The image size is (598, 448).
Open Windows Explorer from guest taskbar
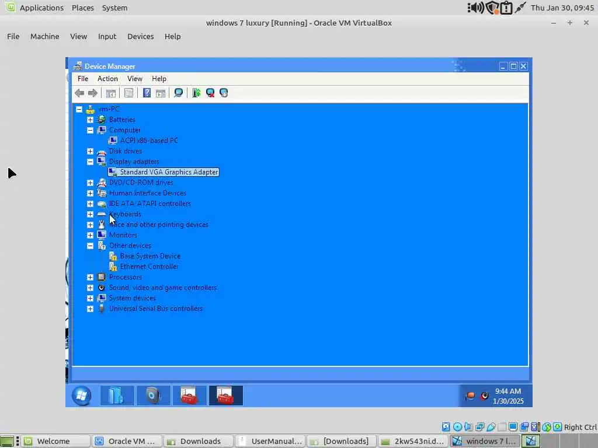(117, 395)
